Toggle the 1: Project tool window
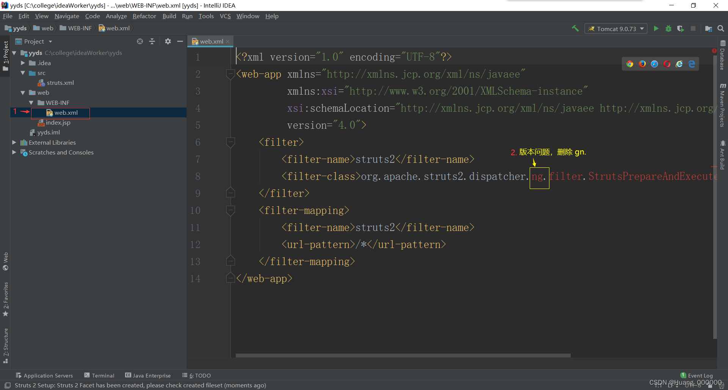The width and height of the screenshot is (728, 390). (5, 56)
